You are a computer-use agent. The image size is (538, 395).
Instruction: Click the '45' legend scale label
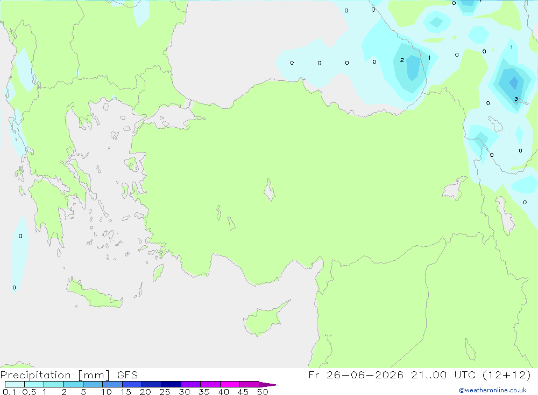tap(243, 392)
